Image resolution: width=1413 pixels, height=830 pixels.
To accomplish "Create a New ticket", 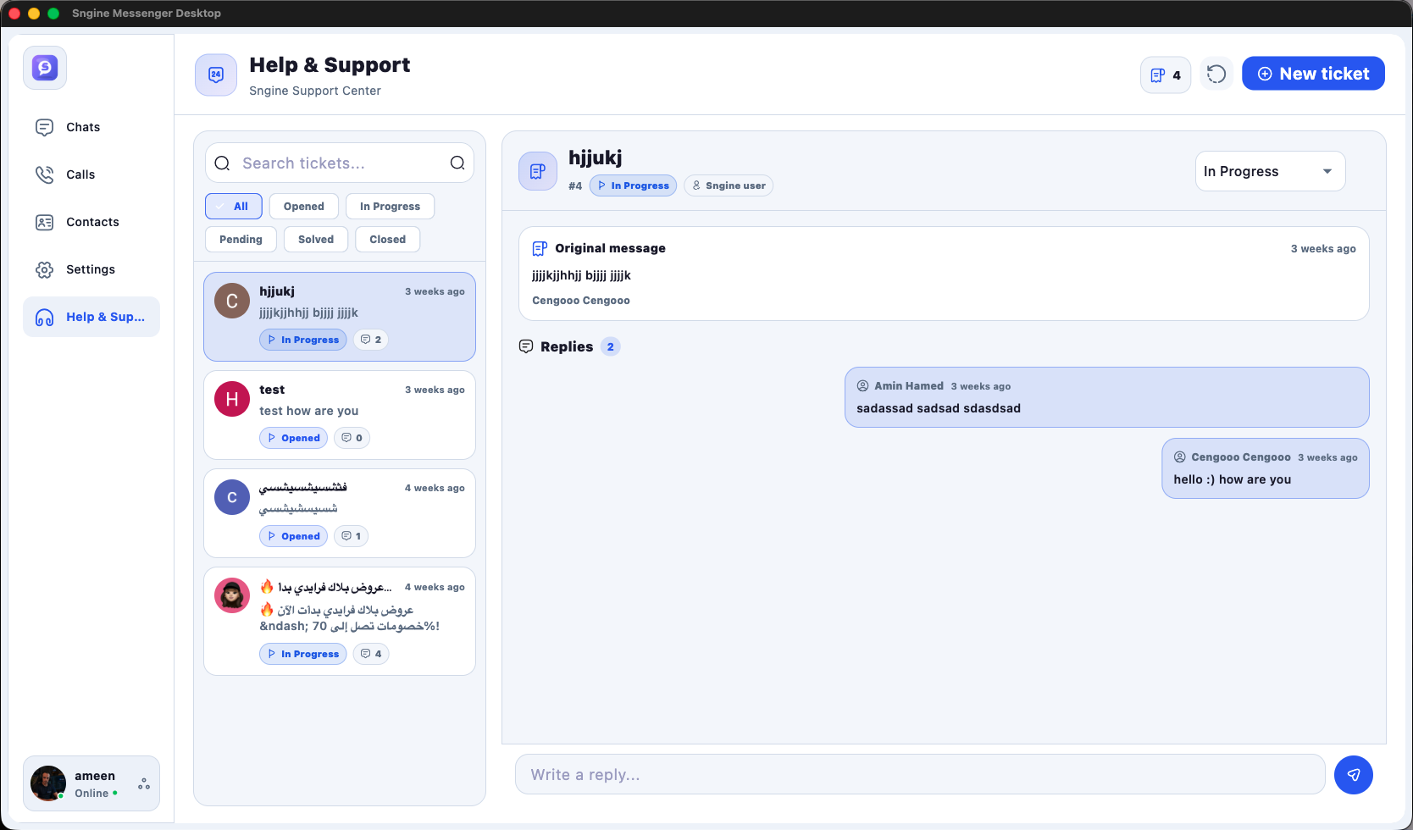I will coord(1313,74).
